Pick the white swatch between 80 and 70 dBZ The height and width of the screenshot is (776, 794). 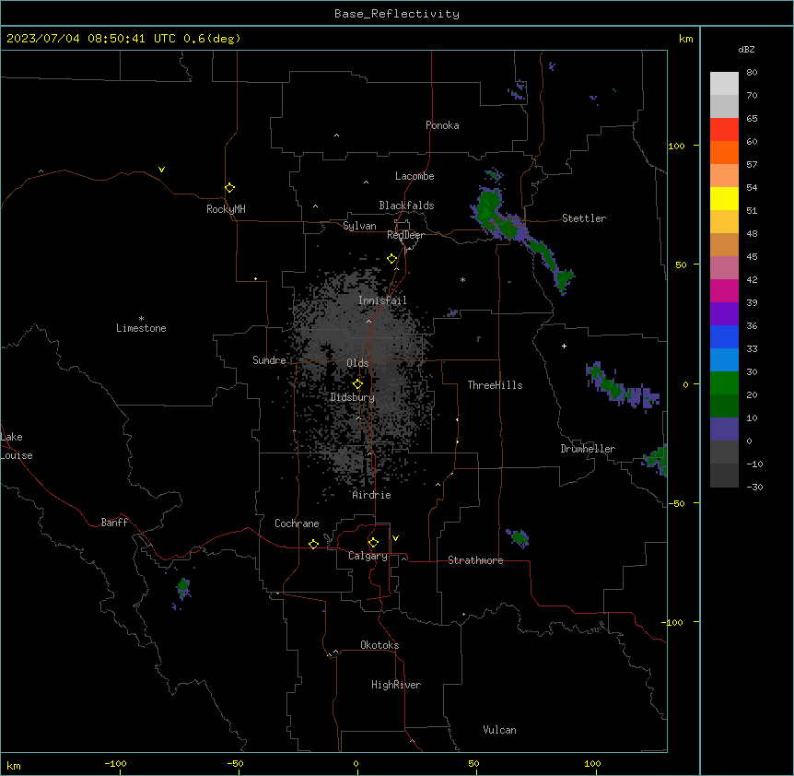click(724, 84)
